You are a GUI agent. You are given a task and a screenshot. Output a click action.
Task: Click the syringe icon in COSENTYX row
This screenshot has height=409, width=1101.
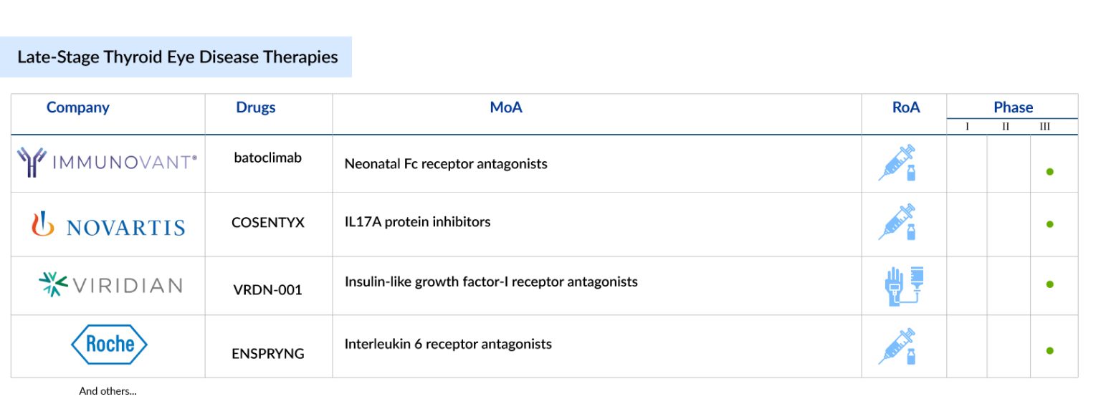coord(897,222)
